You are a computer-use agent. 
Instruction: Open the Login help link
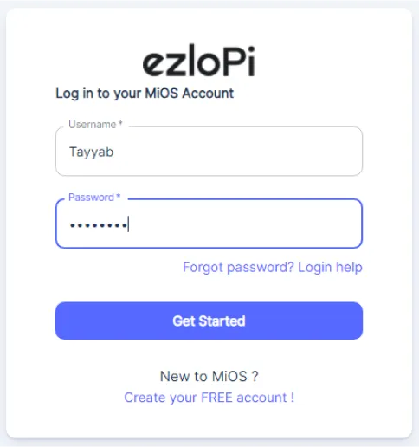pyautogui.click(x=330, y=268)
